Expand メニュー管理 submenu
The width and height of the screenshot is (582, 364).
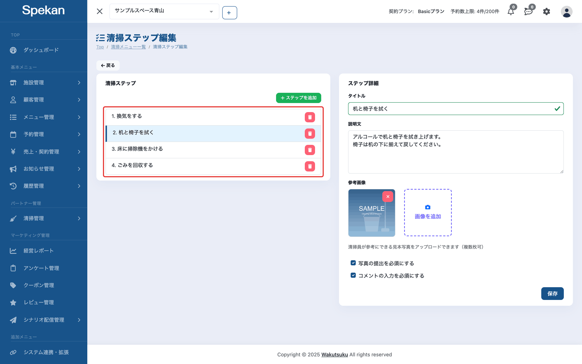[44, 117]
